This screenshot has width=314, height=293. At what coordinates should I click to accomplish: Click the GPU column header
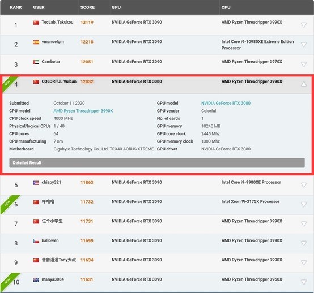[116, 7]
